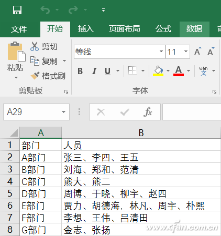The height and width of the screenshot is (236, 221).
Task: Click the font size 11 box
Action: pos(174,52)
